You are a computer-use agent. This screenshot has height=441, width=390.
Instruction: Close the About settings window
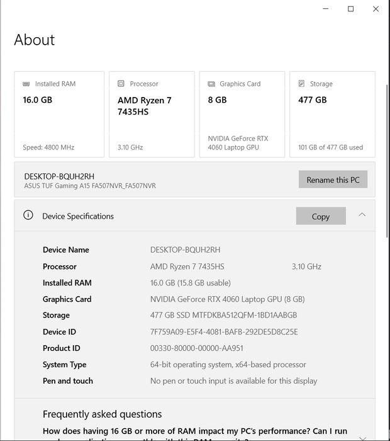pos(376,9)
